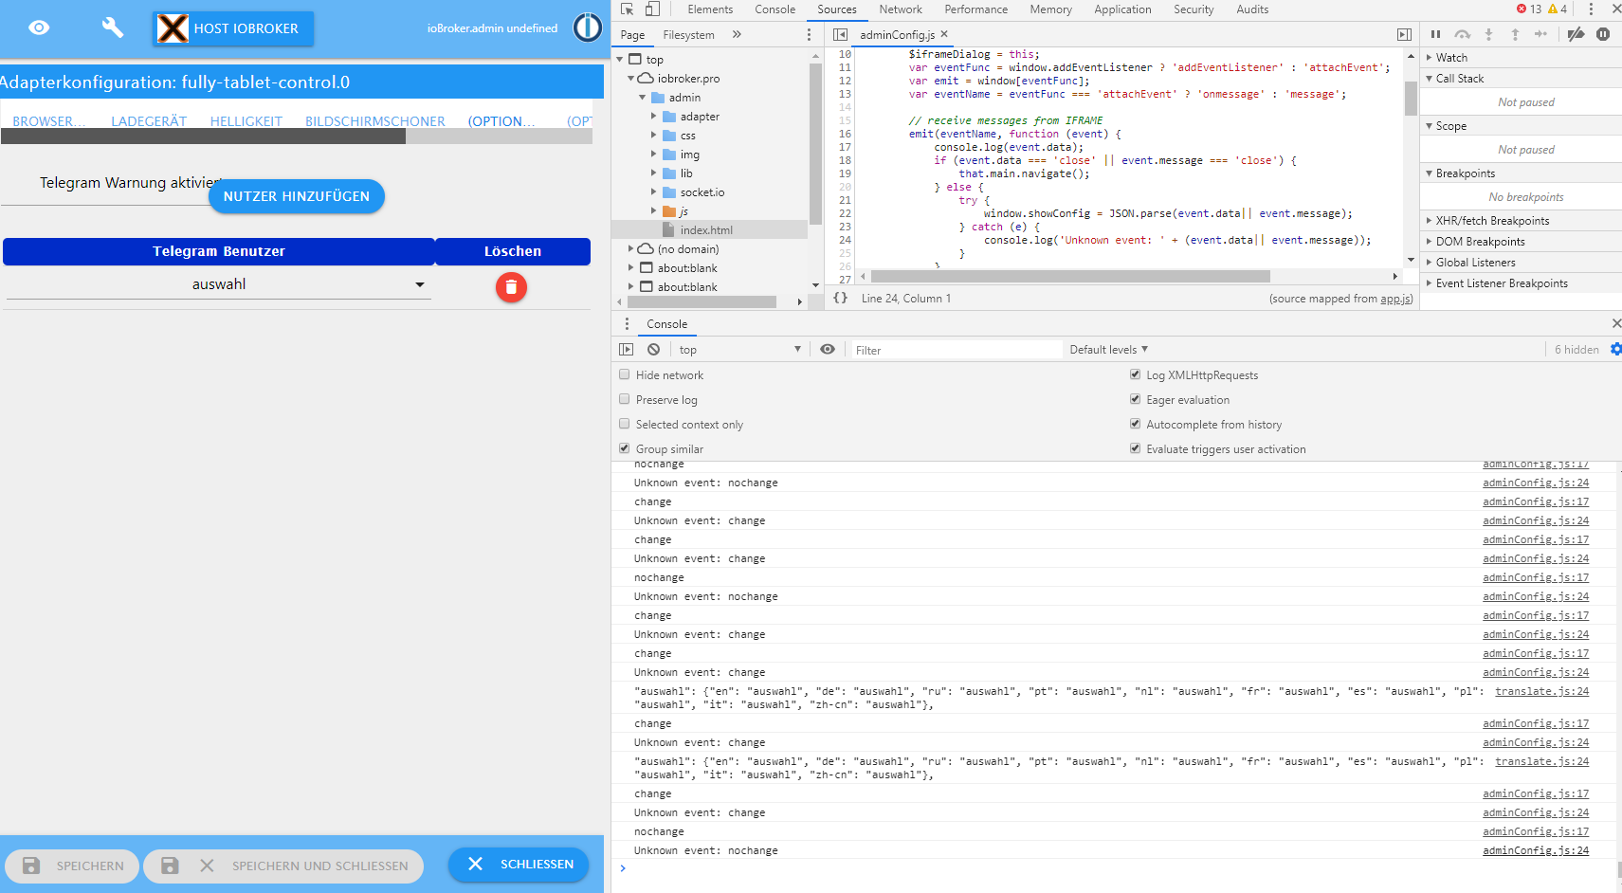Viewport: 1622px width, 893px height.
Task: Click the live expression eye icon
Action: pos(828,349)
